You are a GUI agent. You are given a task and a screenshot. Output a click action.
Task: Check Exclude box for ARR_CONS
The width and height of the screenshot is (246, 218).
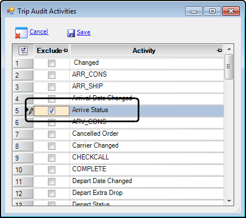click(51, 75)
